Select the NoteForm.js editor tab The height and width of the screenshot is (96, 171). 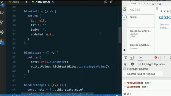[43, 2]
